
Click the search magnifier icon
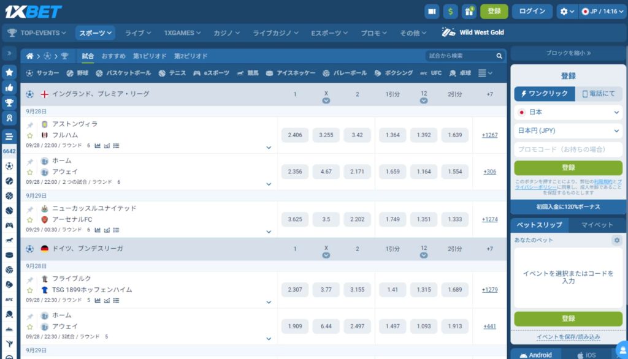coord(499,56)
